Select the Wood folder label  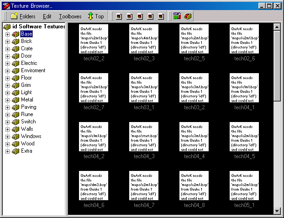28,144
